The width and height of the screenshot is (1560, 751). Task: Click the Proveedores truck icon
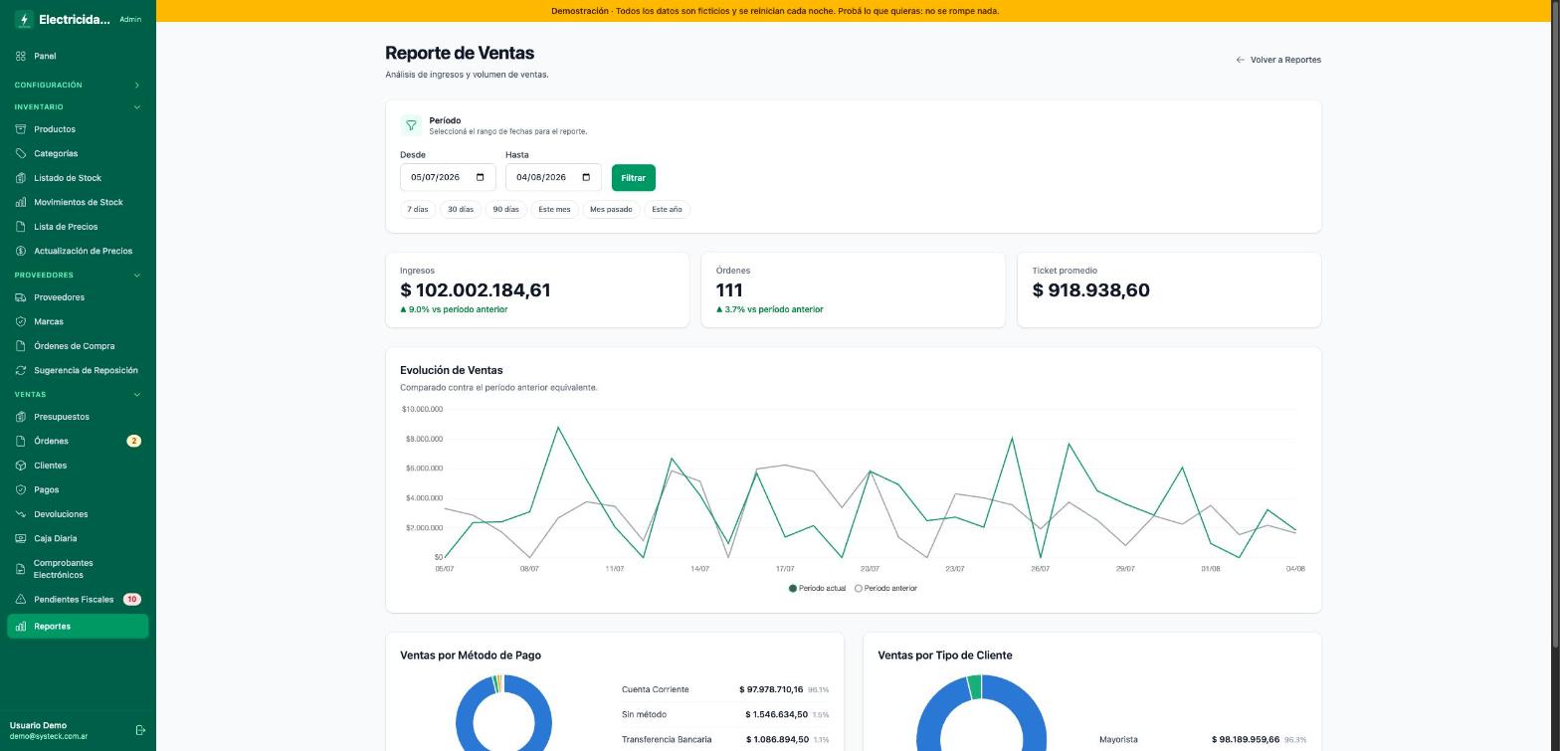point(20,297)
